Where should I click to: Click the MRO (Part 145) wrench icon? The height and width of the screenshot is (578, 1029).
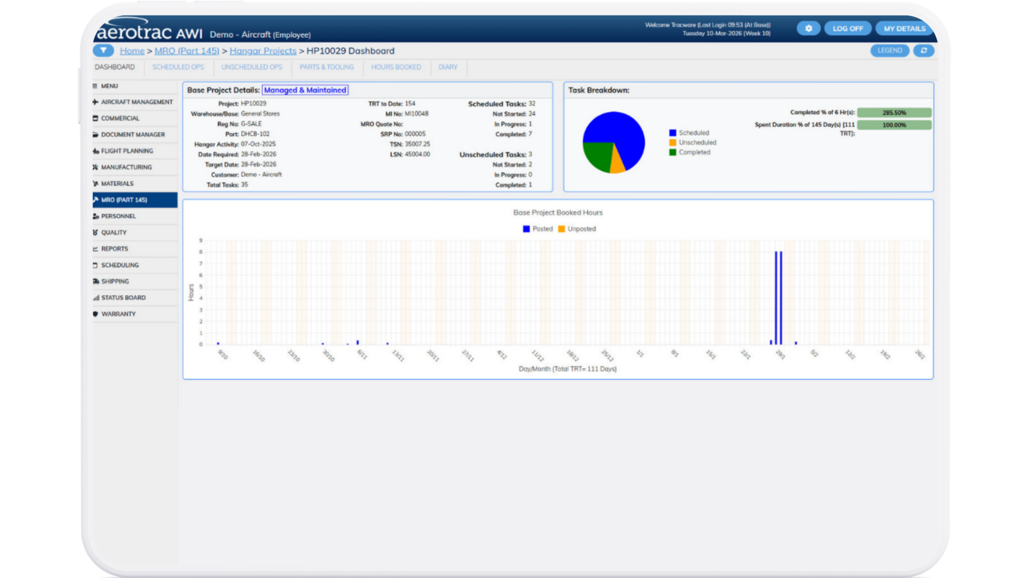pyautogui.click(x=95, y=200)
